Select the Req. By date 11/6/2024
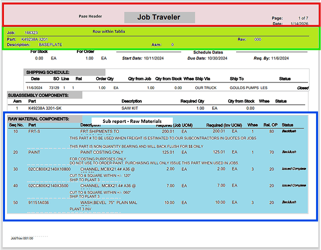The image size is (321, 250). (280, 58)
